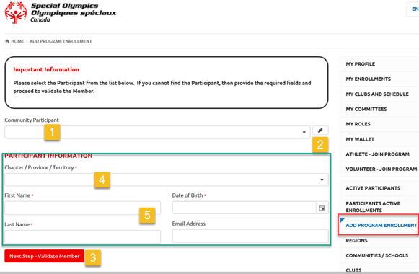Click ADD PROGRAM ENROLLMENT breadcrumb text
This screenshot has height=274, width=419.
point(61,41)
